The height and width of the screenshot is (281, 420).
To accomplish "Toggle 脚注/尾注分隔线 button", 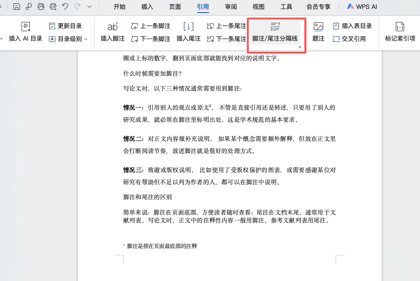I will [x=275, y=32].
